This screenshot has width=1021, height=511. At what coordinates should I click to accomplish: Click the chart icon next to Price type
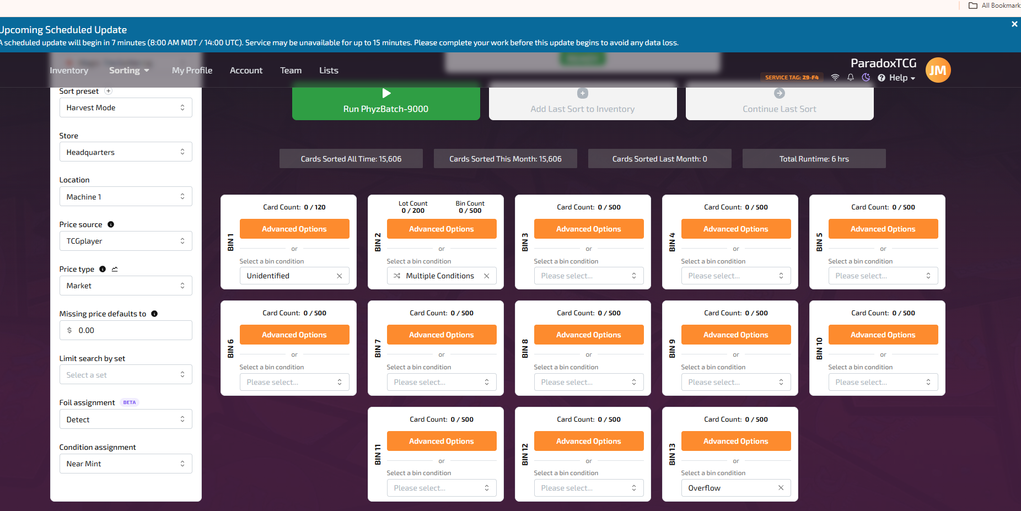pos(115,269)
